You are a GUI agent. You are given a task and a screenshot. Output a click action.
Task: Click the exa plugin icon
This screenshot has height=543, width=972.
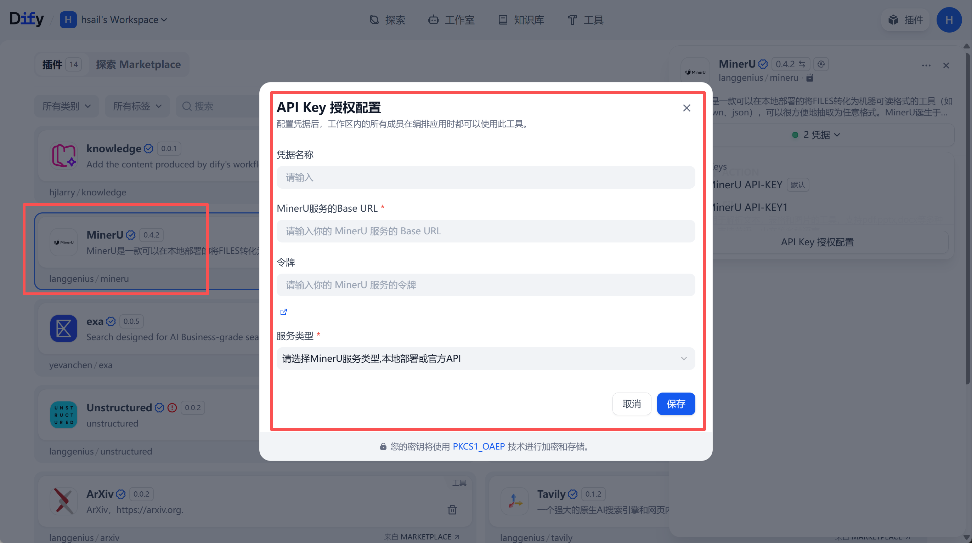click(x=64, y=328)
